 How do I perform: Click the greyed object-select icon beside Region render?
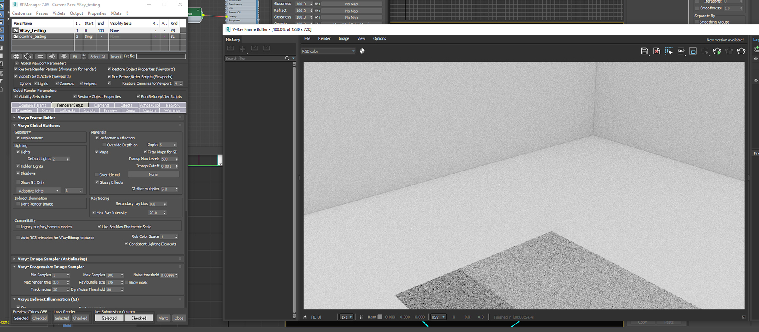click(x=705, y=51)
